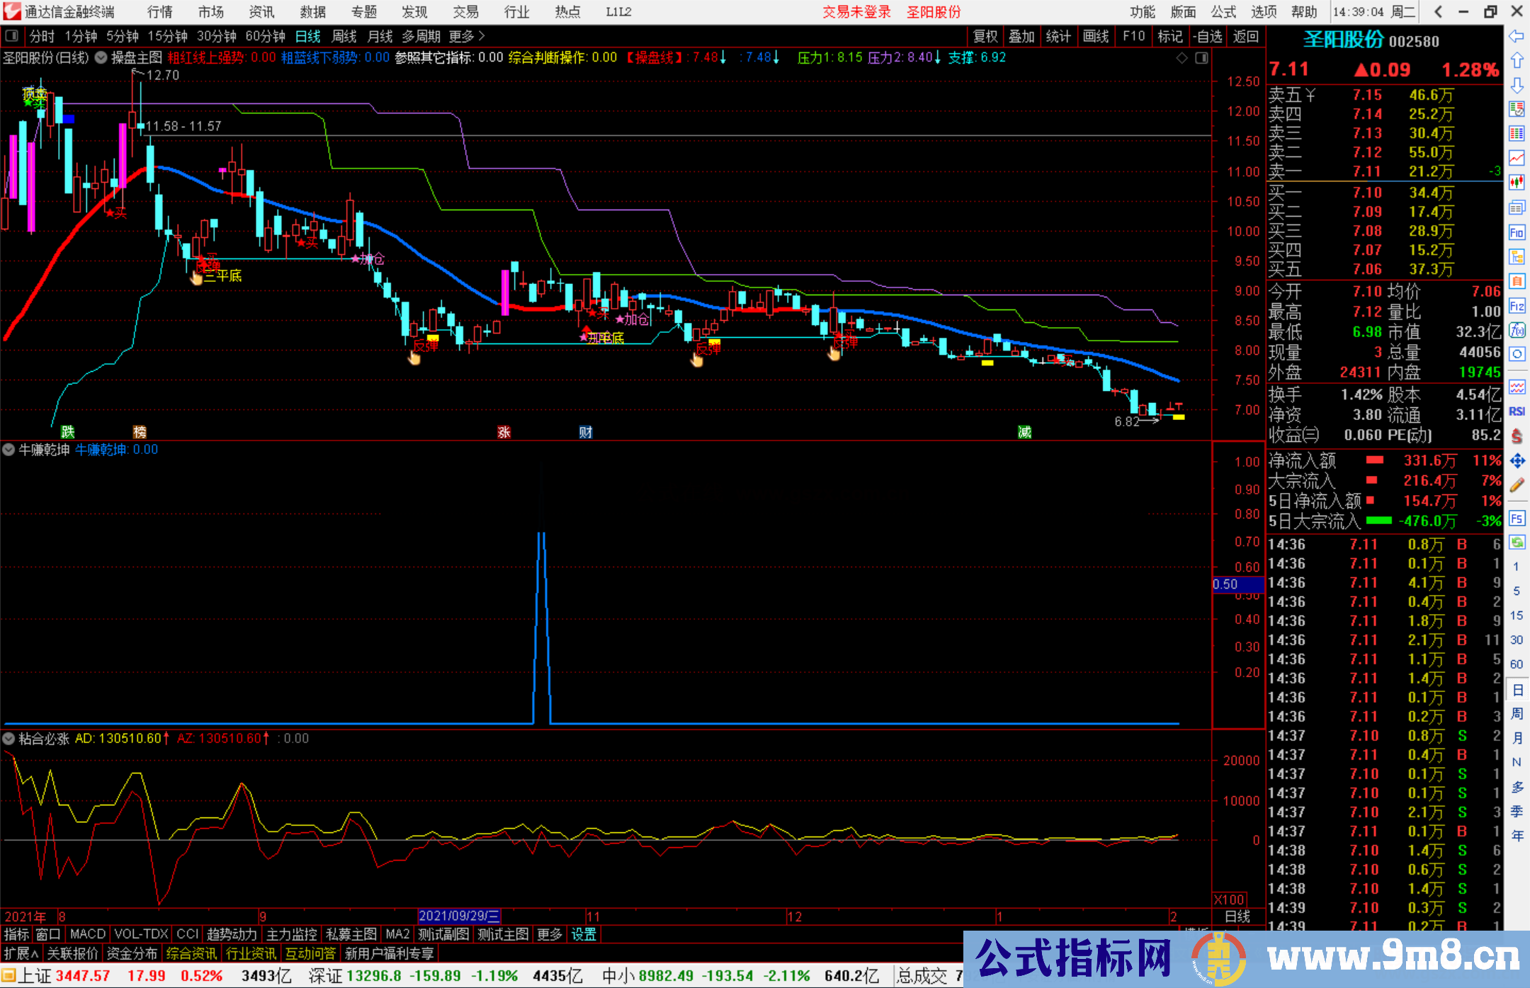Click the green refresh icon in sidebar
The height and width of the screenshot is (988, 1530).
(x=1517, y=543)
